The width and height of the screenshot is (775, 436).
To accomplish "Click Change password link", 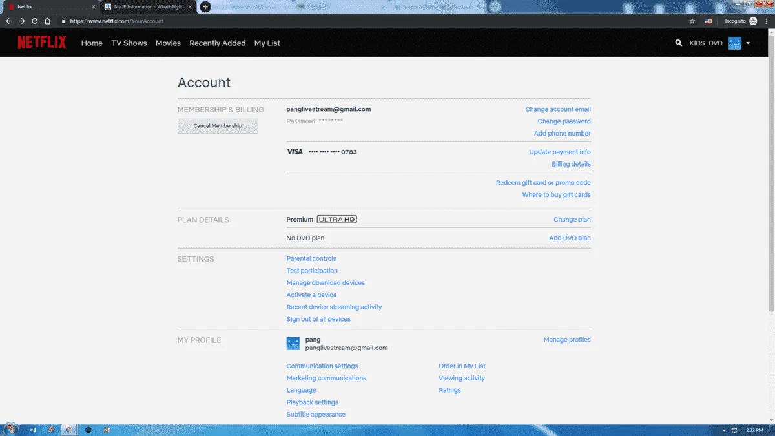I will [564, 121].
